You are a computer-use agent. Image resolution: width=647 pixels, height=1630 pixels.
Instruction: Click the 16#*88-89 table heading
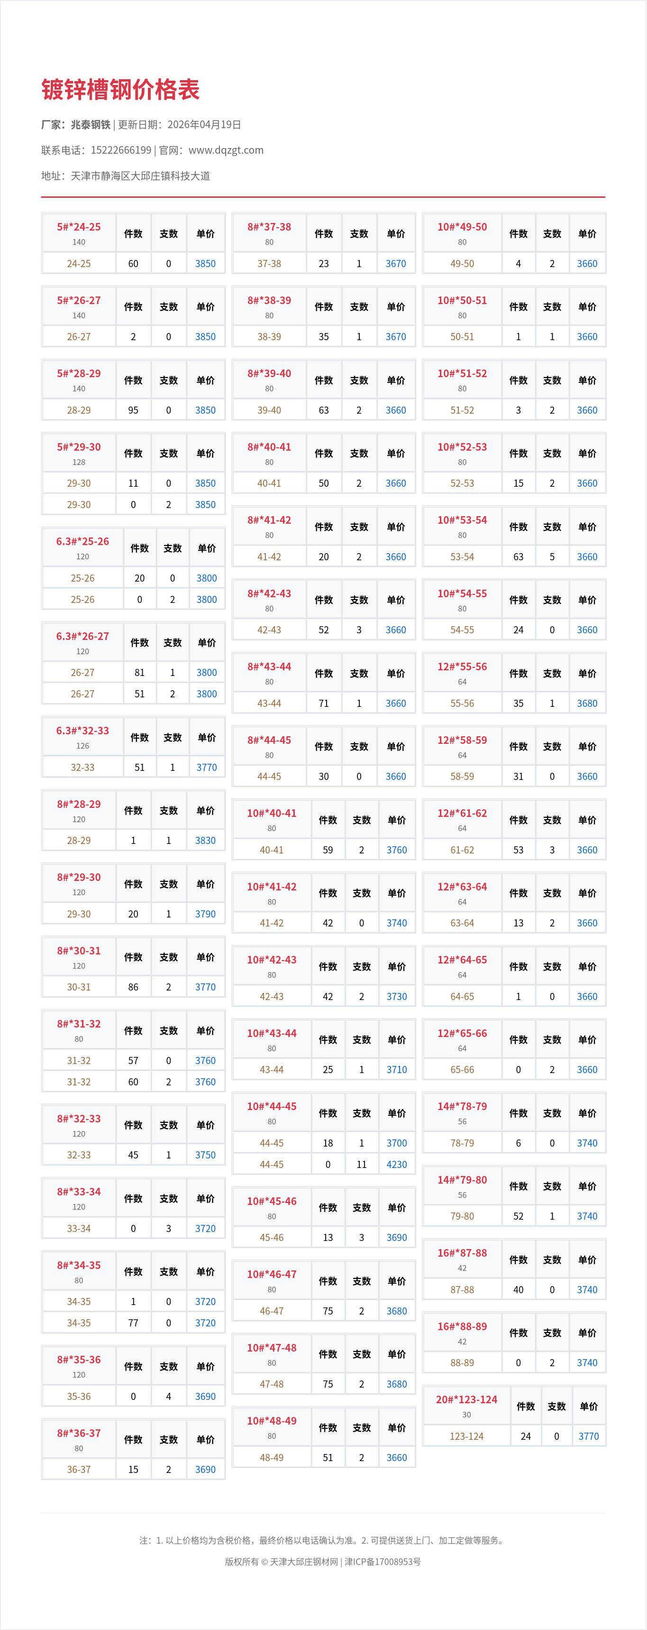pos(462,1326)
